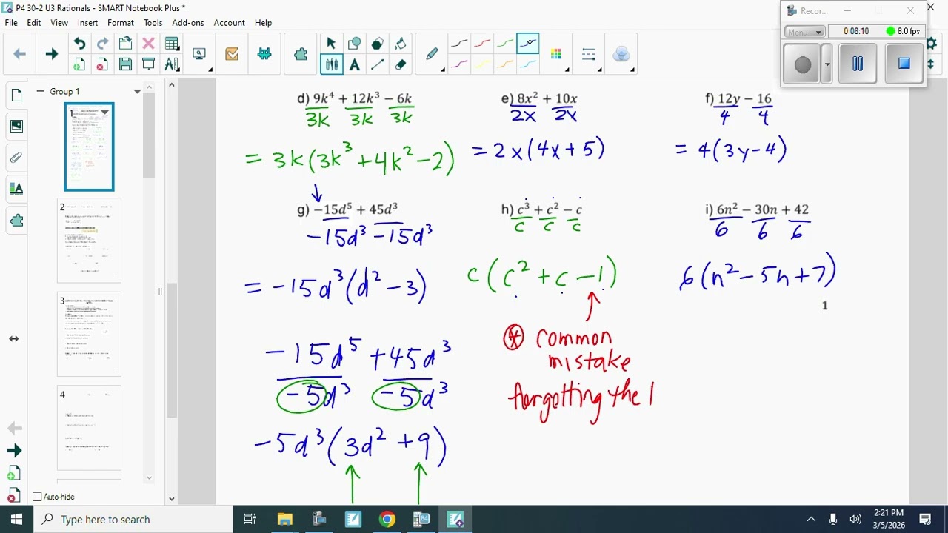The width and height of the screenshot is (948, 533).
Task: Select the Shapes tool
Action: tap(354, 44)
